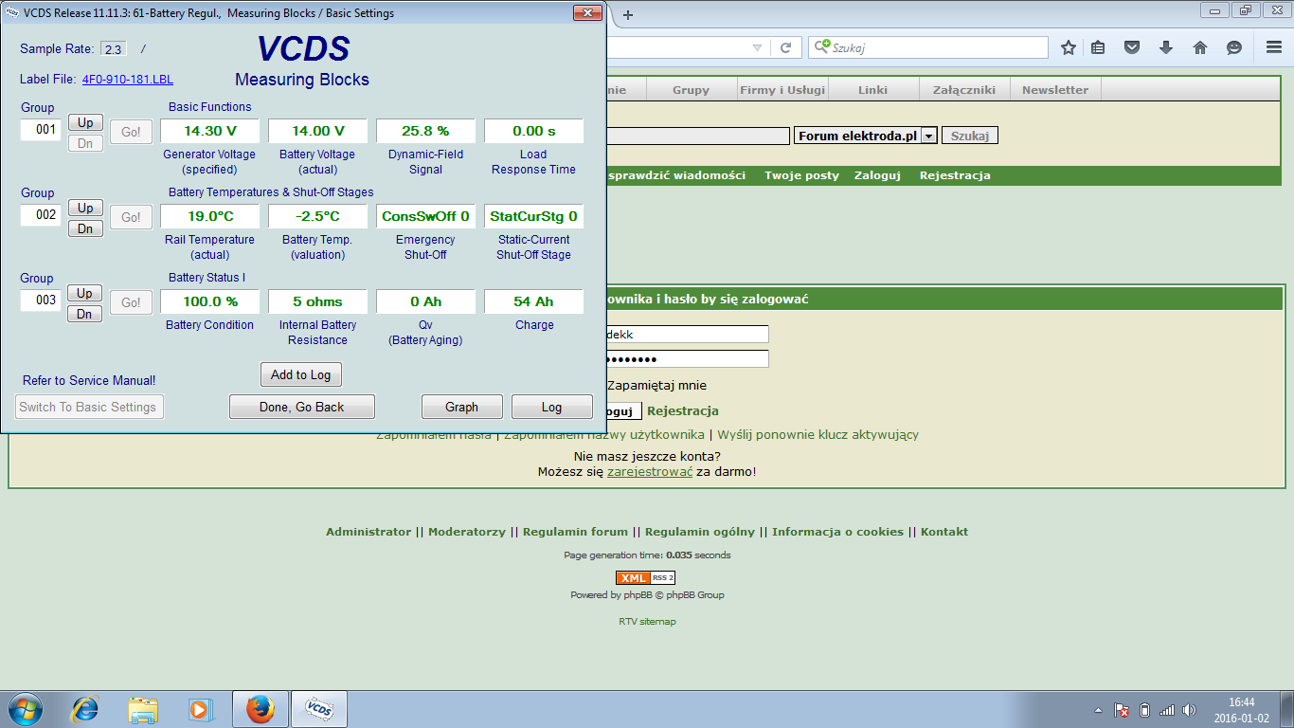Click the masked password field
This screenshot has width=1294, height=728.
[x=688, y=359]
